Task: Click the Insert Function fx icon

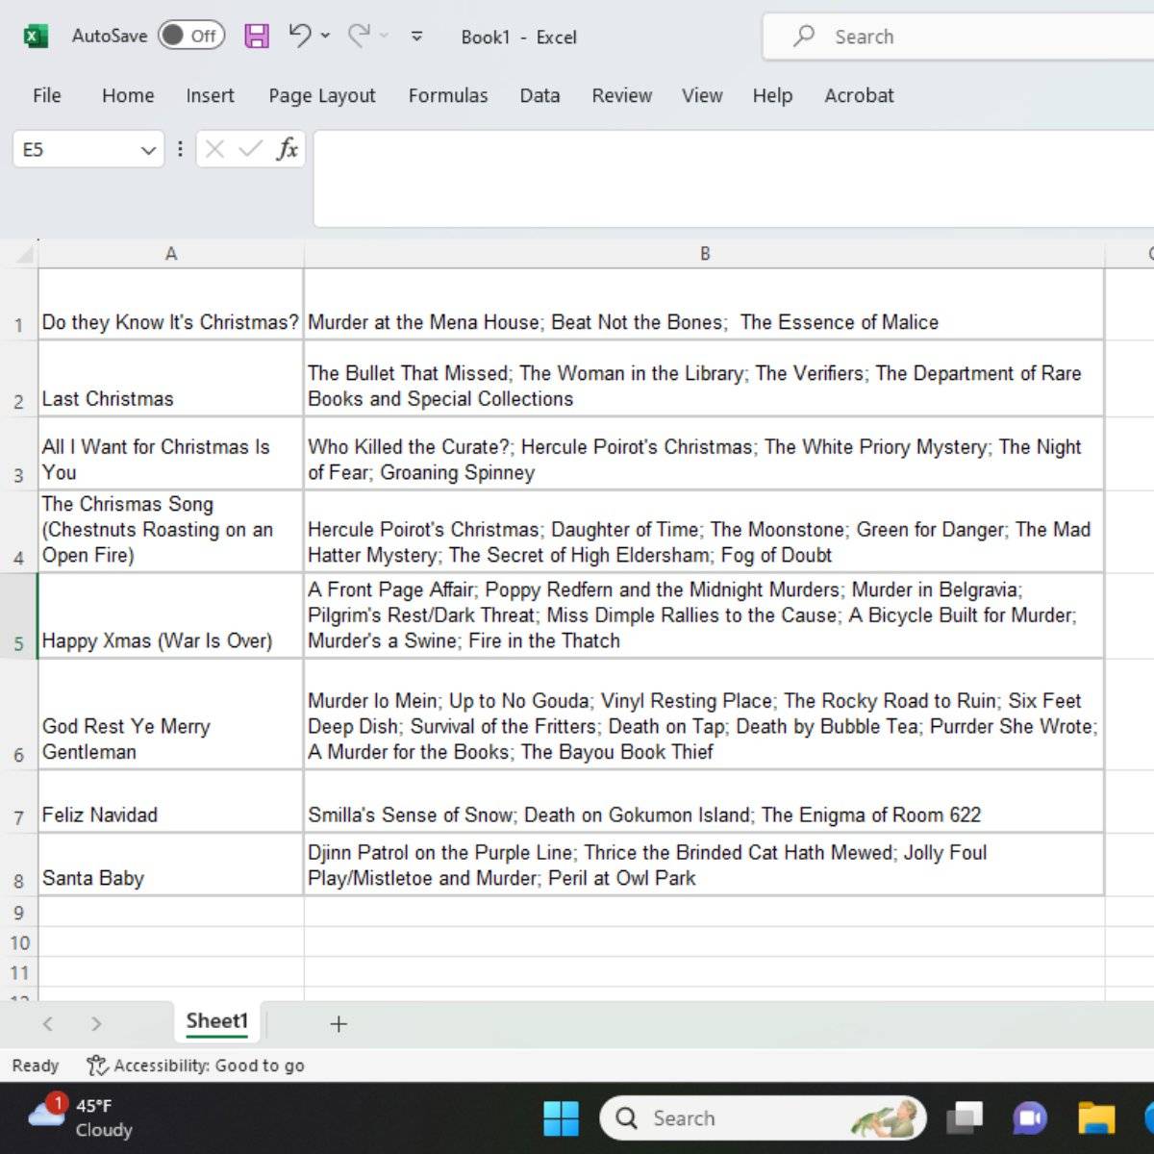Action: [x=287, y=149]
